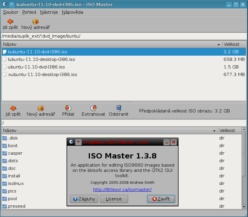
Task: Click the scrollbar down arrow in ISO list
Action: point(244,207)
